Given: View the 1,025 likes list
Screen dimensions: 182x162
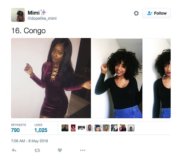Looking at the screenshot, I should 41,128.
